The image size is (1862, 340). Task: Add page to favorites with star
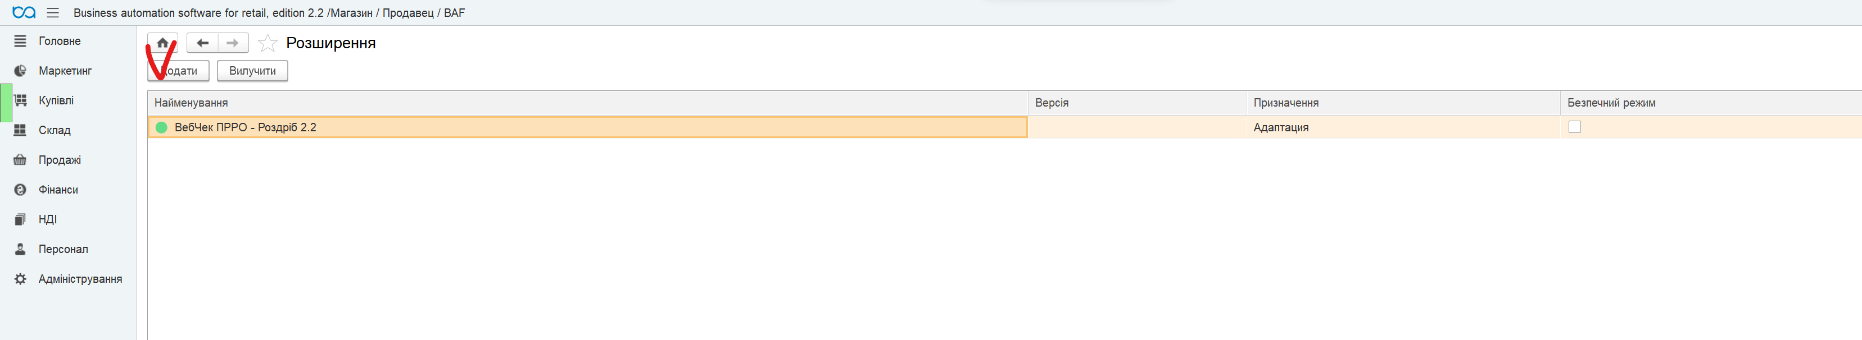(x=268, y=43)
